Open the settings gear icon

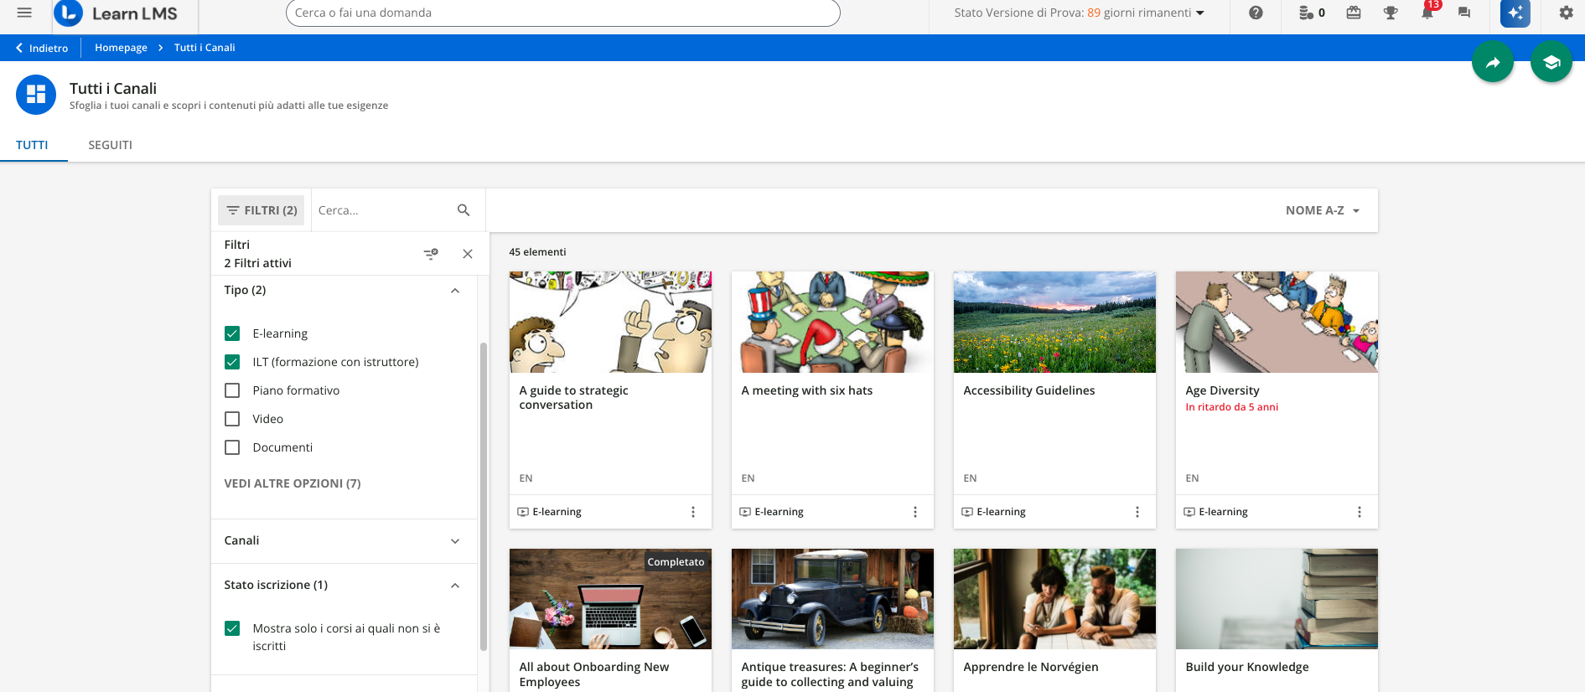click(1565, 13)
